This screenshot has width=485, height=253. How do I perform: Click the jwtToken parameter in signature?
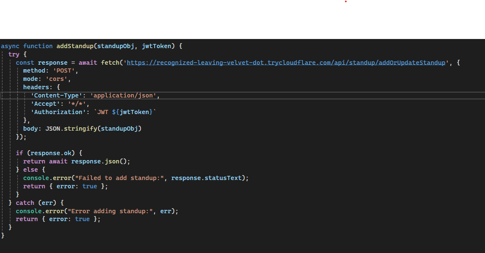point(157,46)
